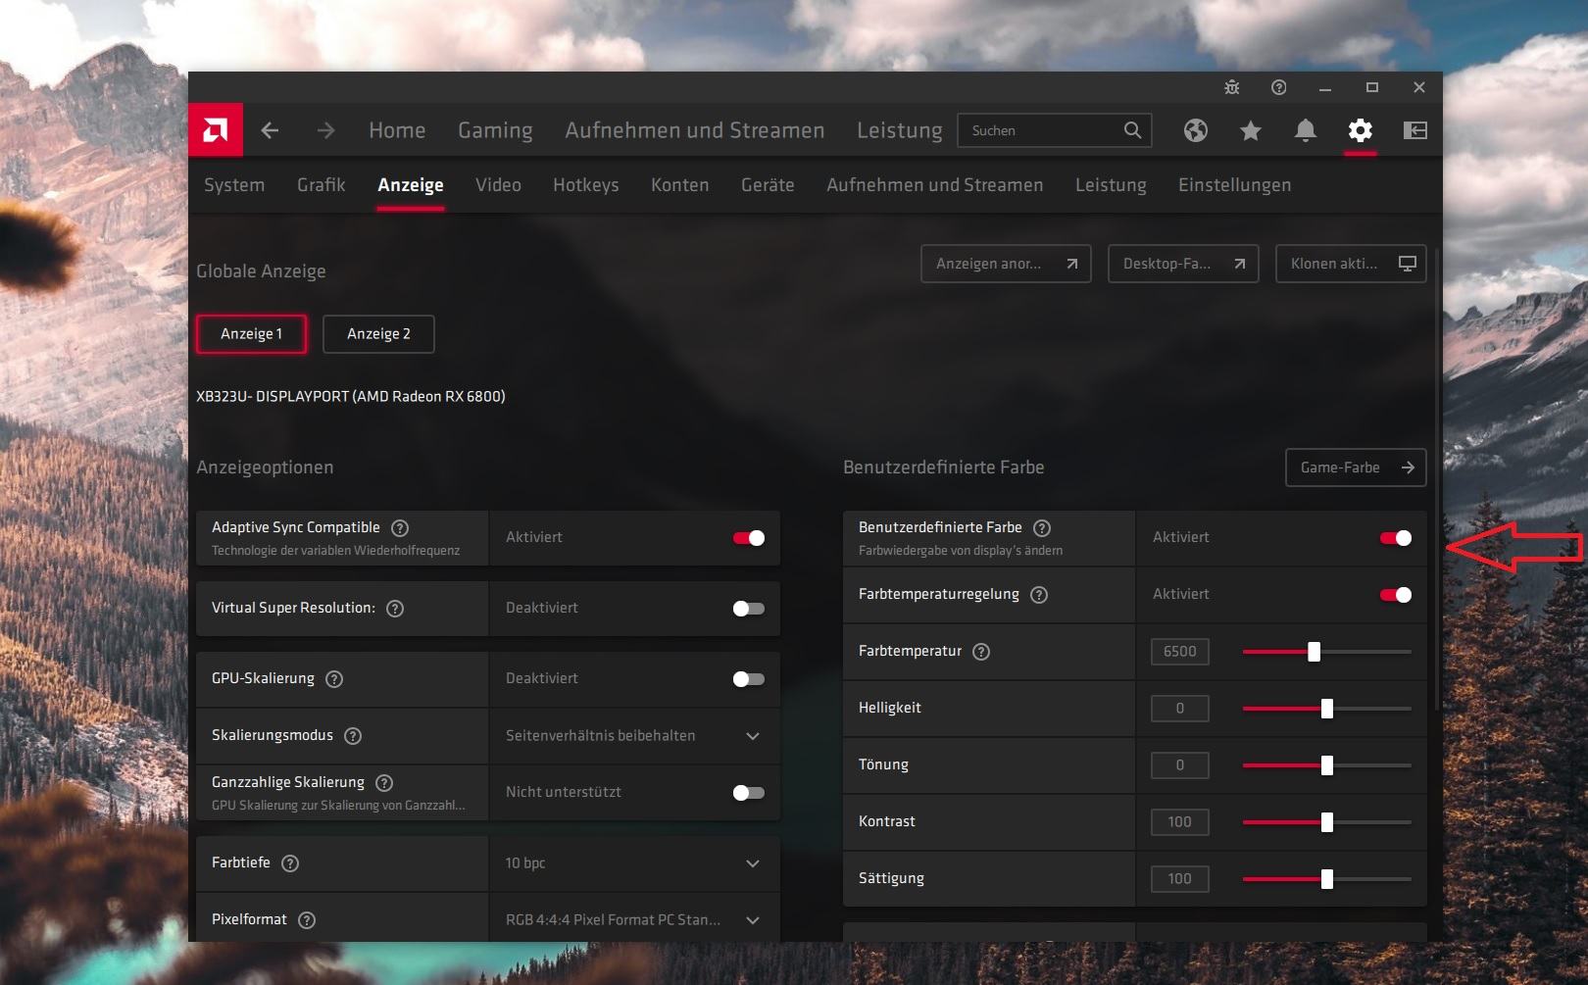Enable GPU-Skalierung toggle
1588x985 pixels.
749,679
